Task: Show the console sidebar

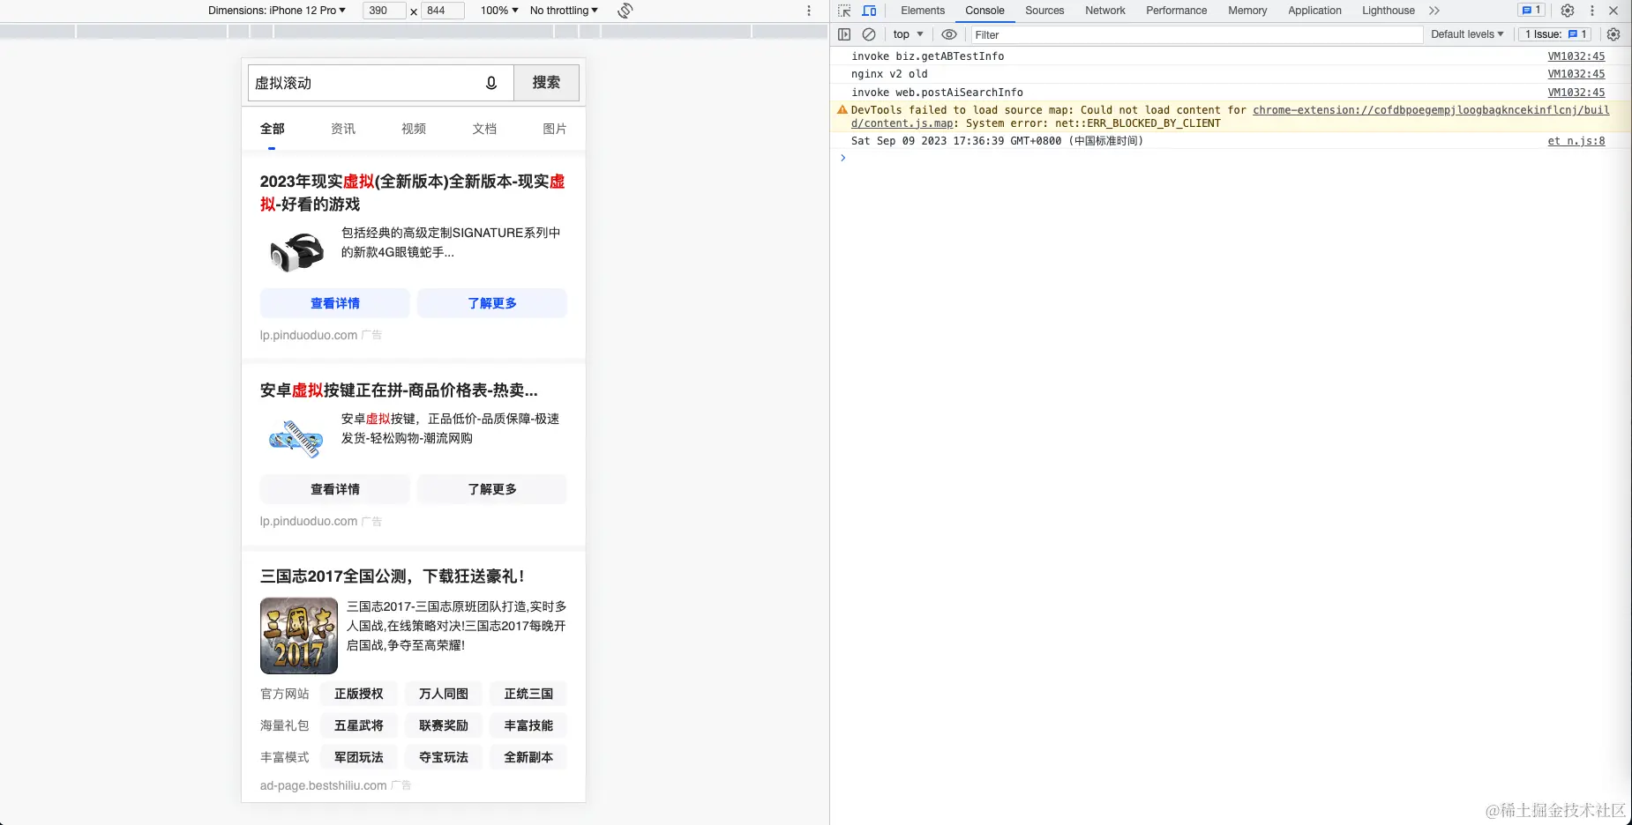Action: [x=845, y=34]
